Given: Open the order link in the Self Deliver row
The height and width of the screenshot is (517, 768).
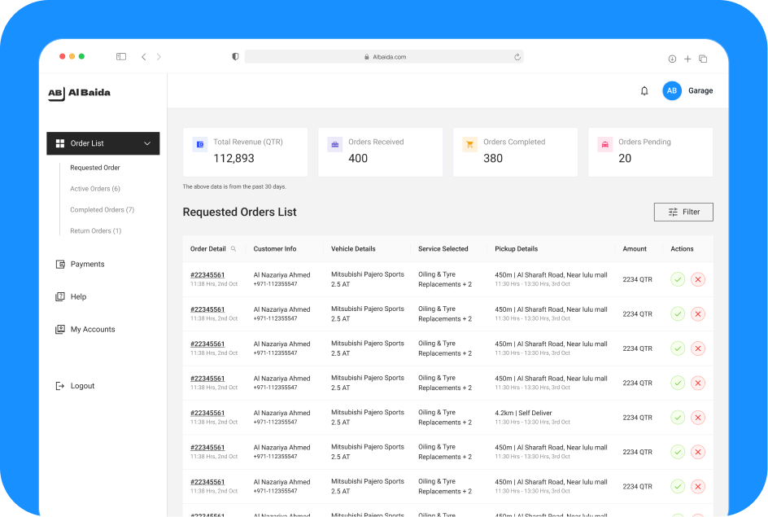Looking at the screenshot, I should tap(207, 413).
